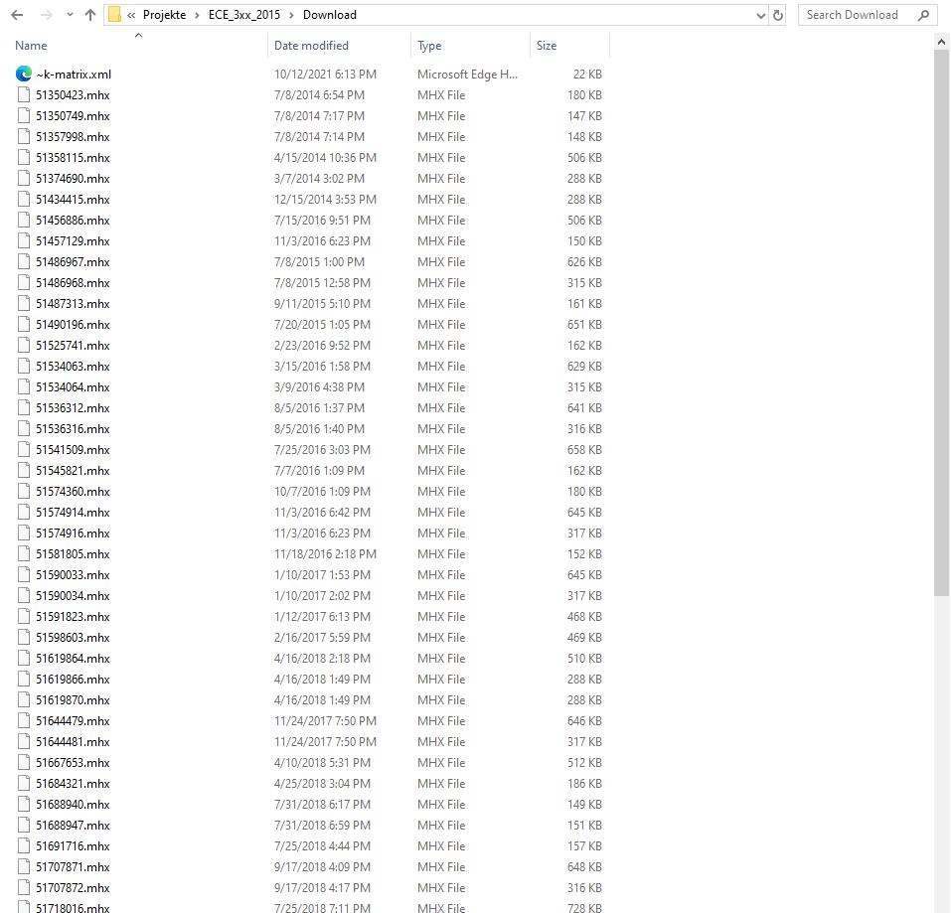Click the back navigation arrow

16,14
